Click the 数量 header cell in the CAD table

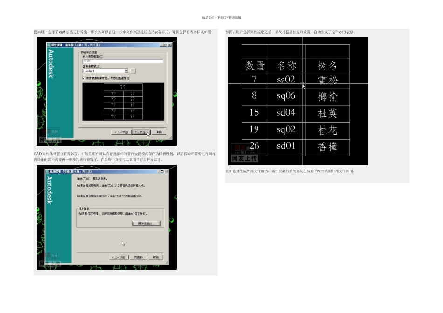[x=255, y=65]
